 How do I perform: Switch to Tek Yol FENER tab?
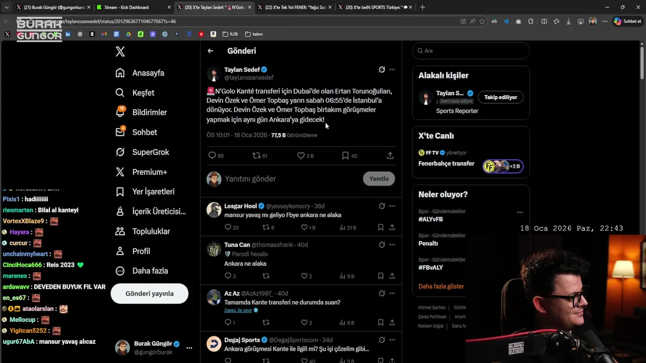[x=294, y=7]
